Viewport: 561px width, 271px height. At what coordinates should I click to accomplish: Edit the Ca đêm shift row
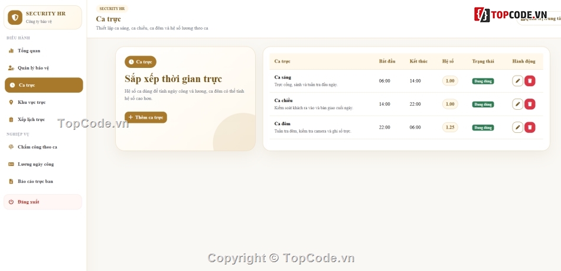tap(517, 128)
